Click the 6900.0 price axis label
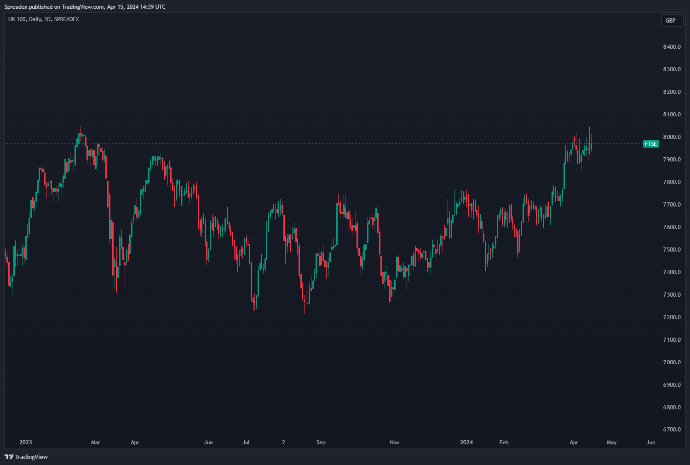Screen dimensions: 690x465 672,385
